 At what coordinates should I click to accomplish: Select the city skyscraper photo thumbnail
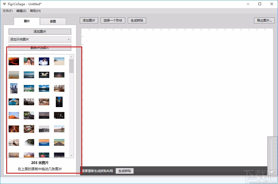click(14, 88)
